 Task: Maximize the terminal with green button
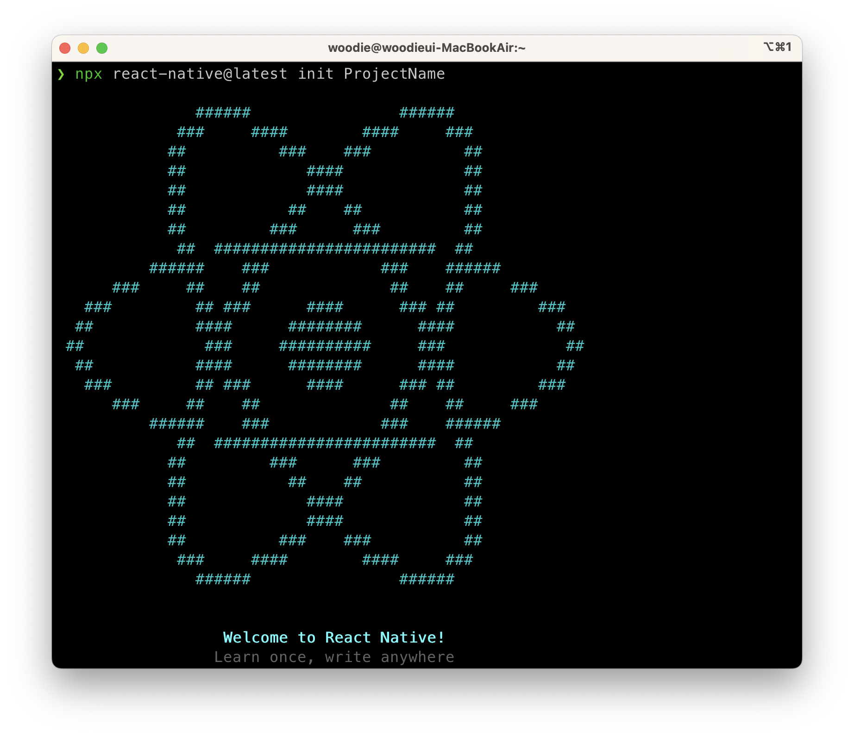point(102,48)
